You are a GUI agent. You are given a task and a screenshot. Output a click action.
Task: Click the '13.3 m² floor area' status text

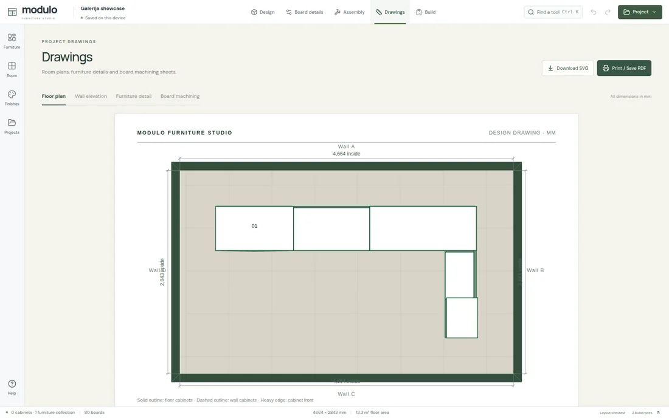[372, 413]
